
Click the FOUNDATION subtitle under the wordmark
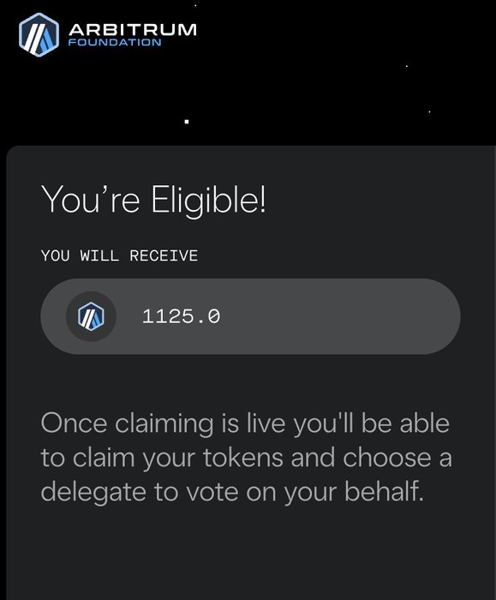tap(115, 42)
